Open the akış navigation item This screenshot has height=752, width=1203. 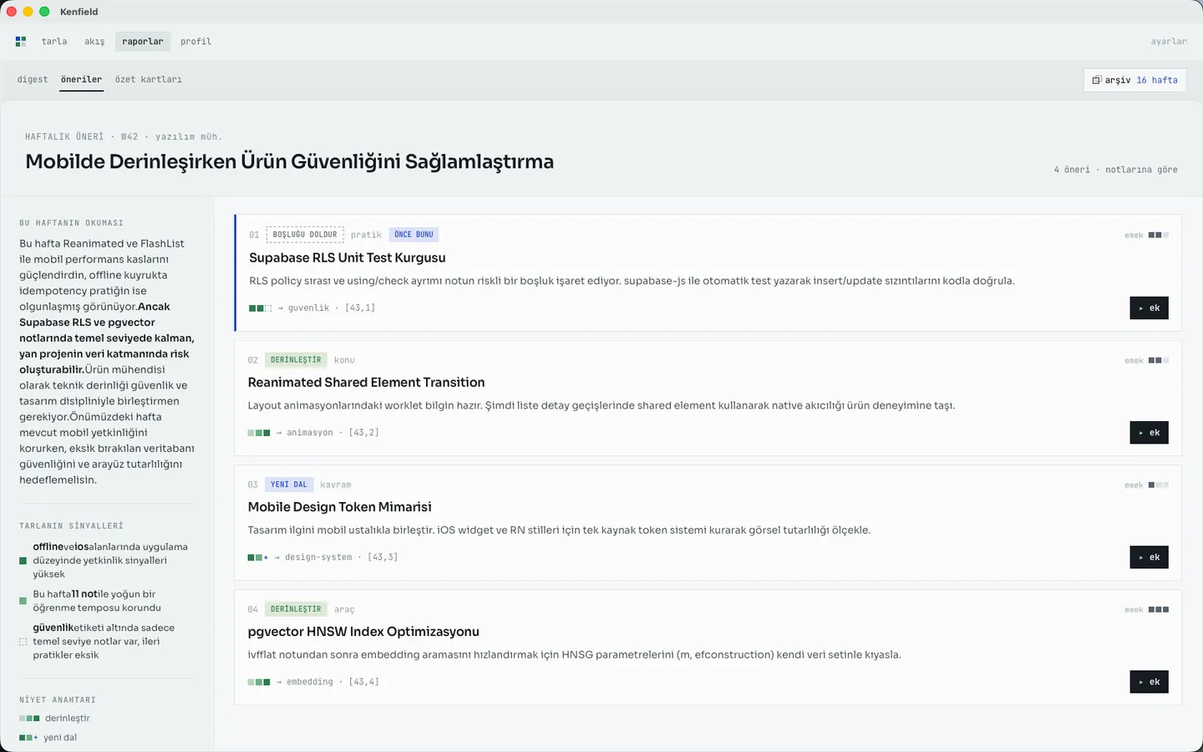[x=94, y=41]
